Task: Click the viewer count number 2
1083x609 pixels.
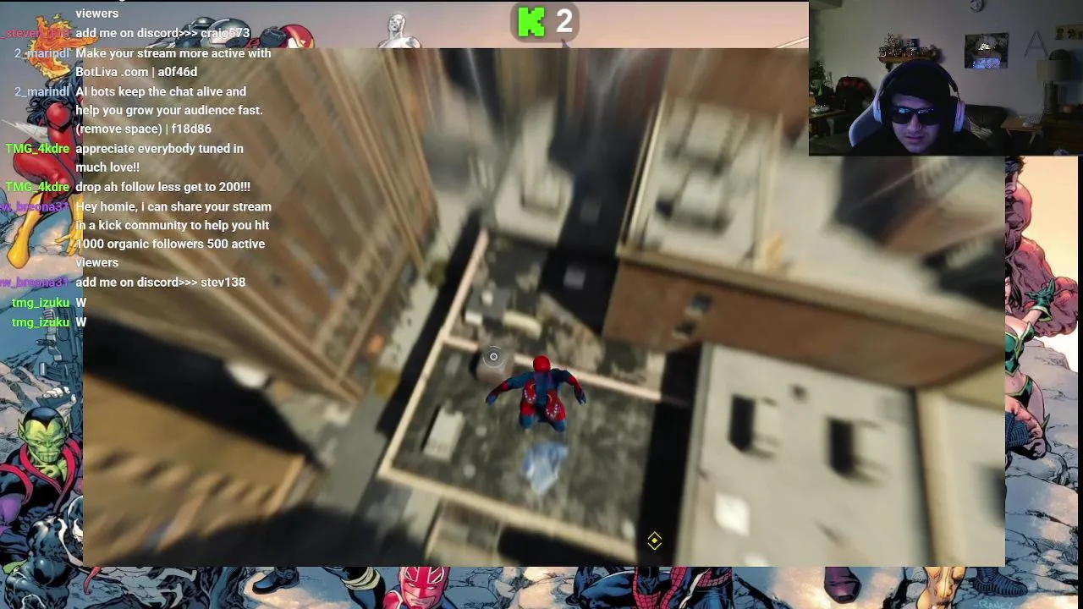Action: tap(564, 21)
